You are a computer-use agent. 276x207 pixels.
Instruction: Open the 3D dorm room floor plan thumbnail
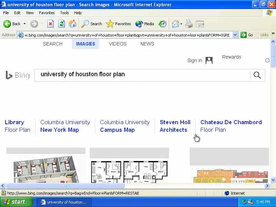46,169
